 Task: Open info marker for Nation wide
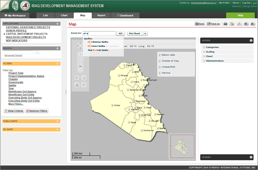[160, 55]
